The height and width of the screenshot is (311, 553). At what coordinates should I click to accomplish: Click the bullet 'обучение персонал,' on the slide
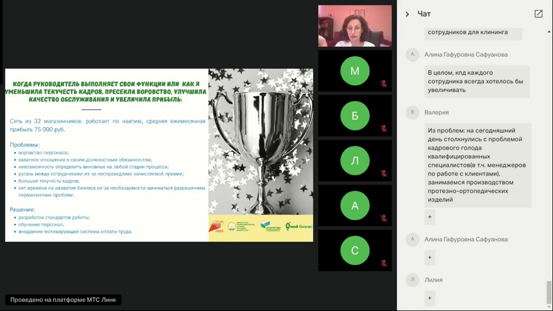tap(41, 224)
